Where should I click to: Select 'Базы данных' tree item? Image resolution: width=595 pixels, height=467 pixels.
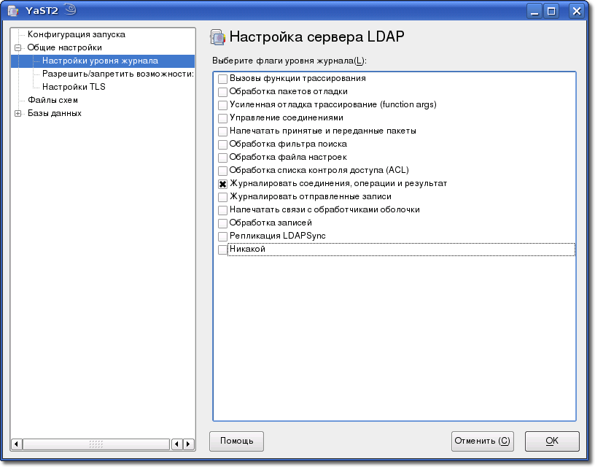click(x=54, y=113)
